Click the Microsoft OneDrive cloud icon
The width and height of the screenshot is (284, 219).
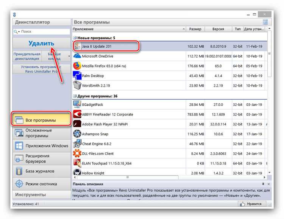click(77, 56)
